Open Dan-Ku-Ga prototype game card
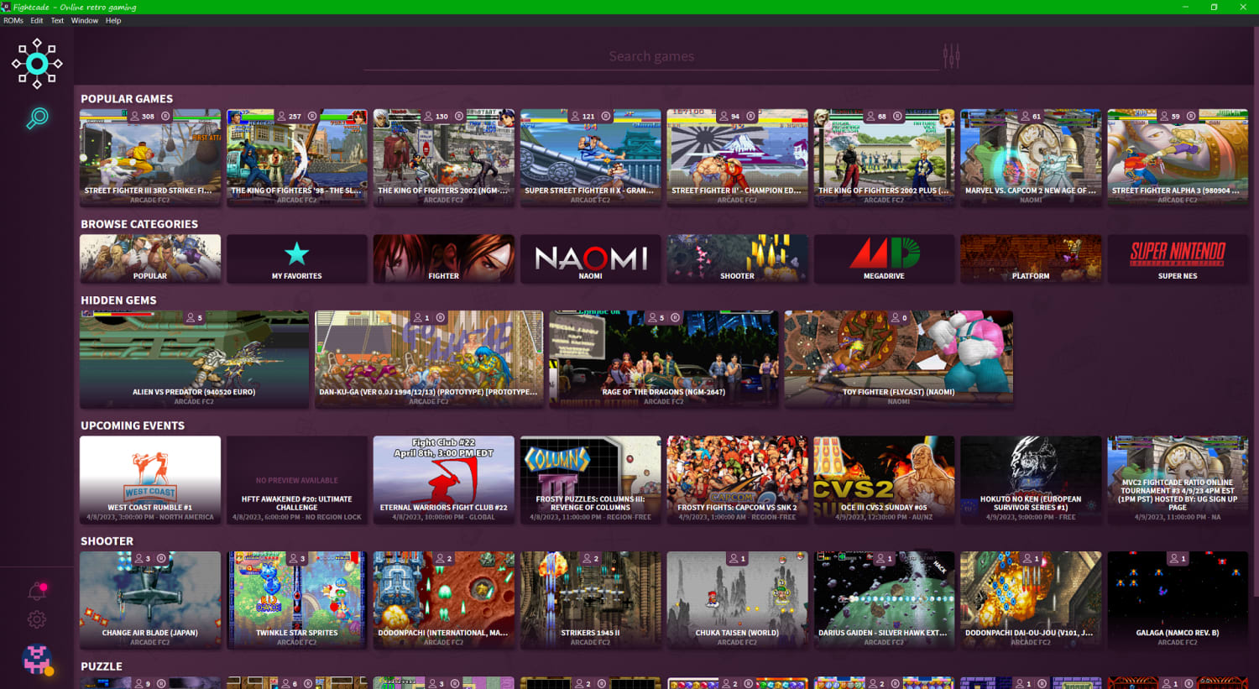 [429, 359]
